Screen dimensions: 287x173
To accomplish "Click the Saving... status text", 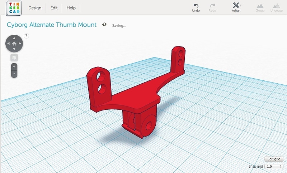I will [x=119, y=26].
